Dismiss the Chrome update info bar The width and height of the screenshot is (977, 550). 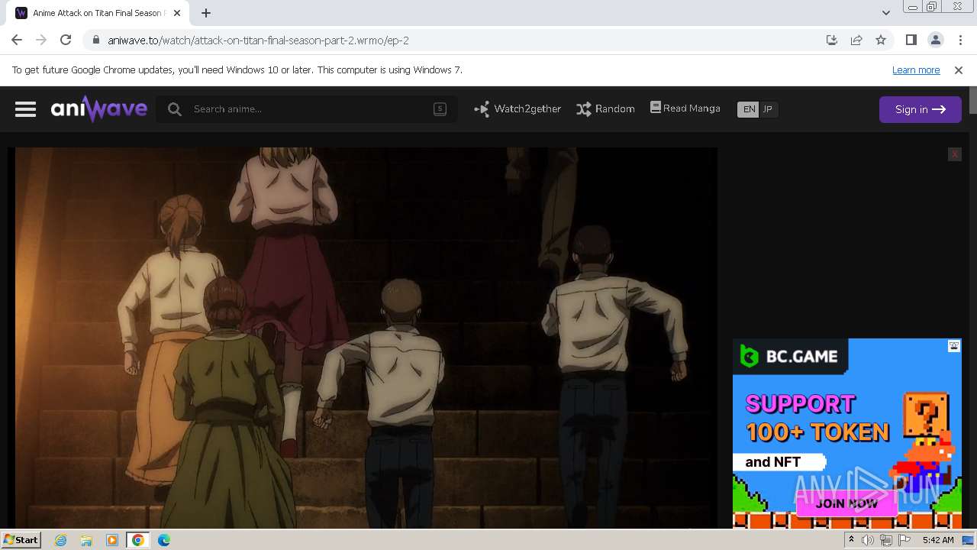(959, 70)
